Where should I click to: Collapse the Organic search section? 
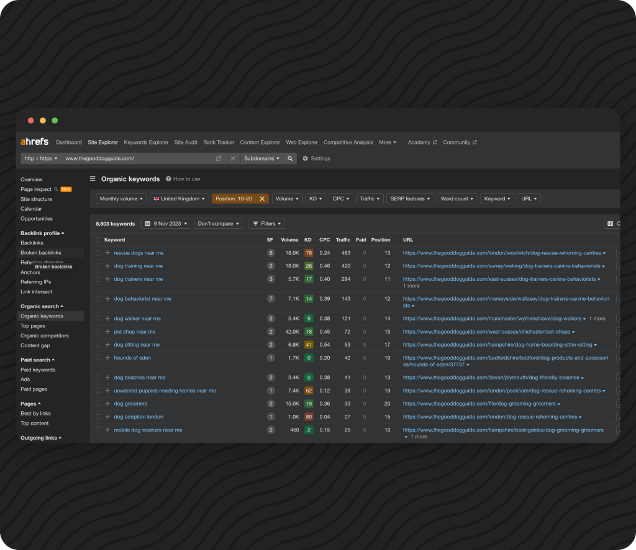point(42,306)
